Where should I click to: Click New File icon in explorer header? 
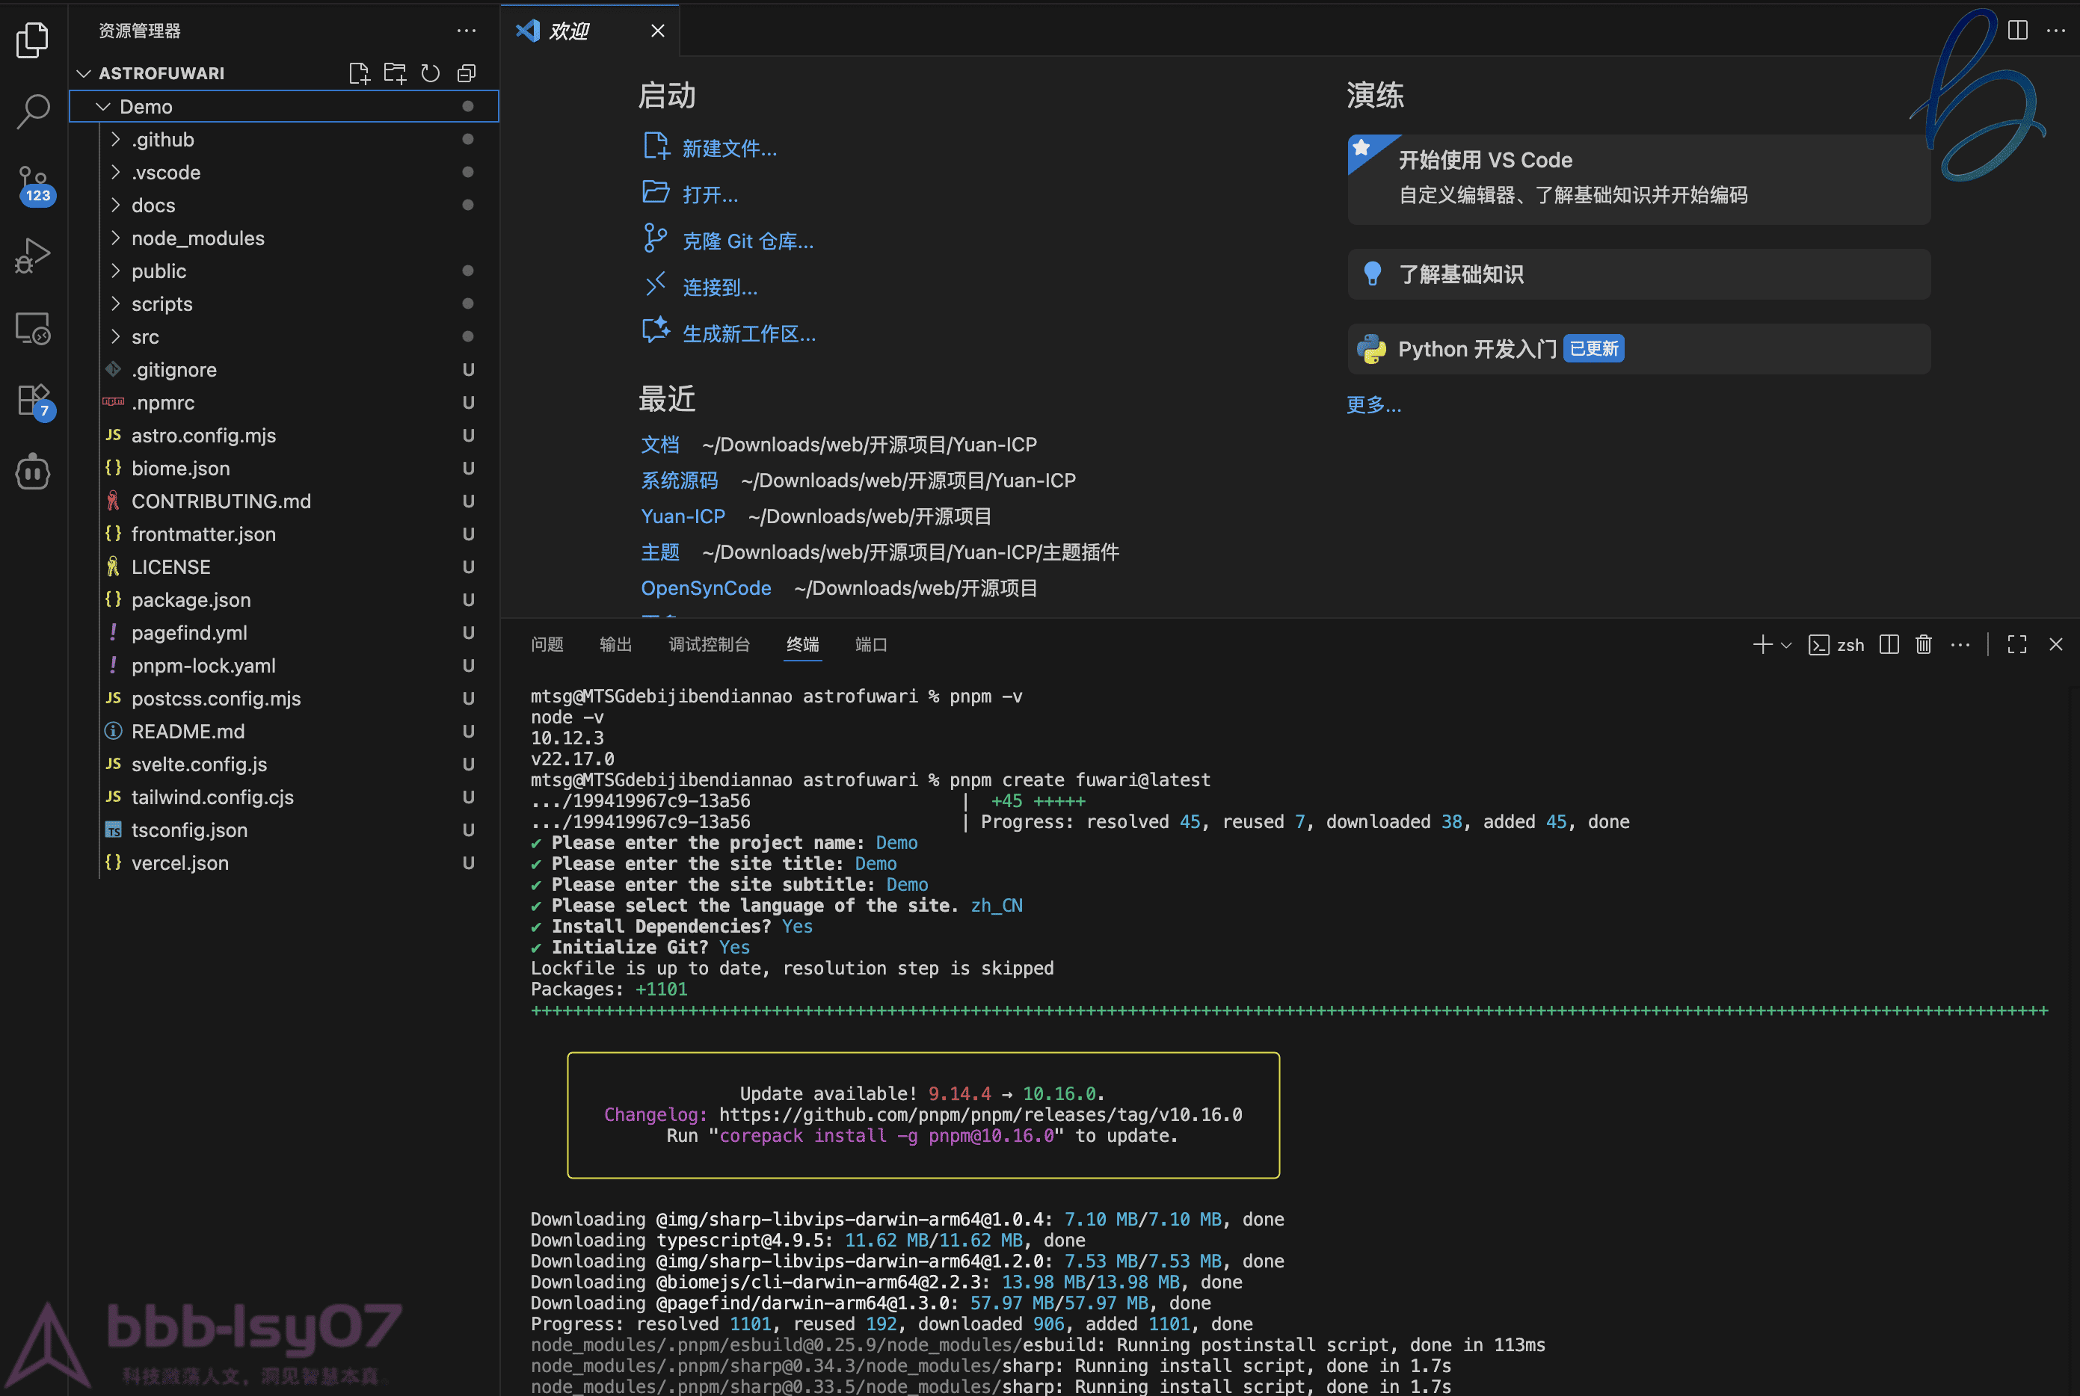tap(359, 73)
